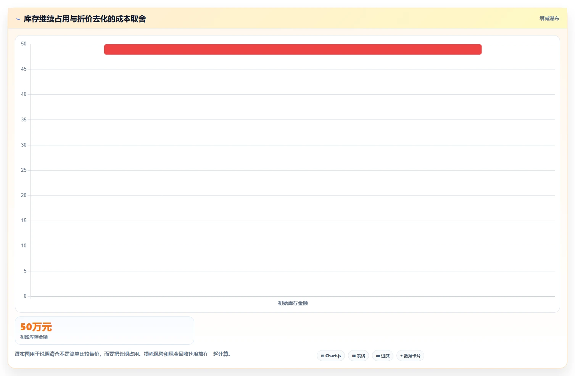Click the y-axis tick label 10
This screenshot has height=376, width=575.
[24, 245]
